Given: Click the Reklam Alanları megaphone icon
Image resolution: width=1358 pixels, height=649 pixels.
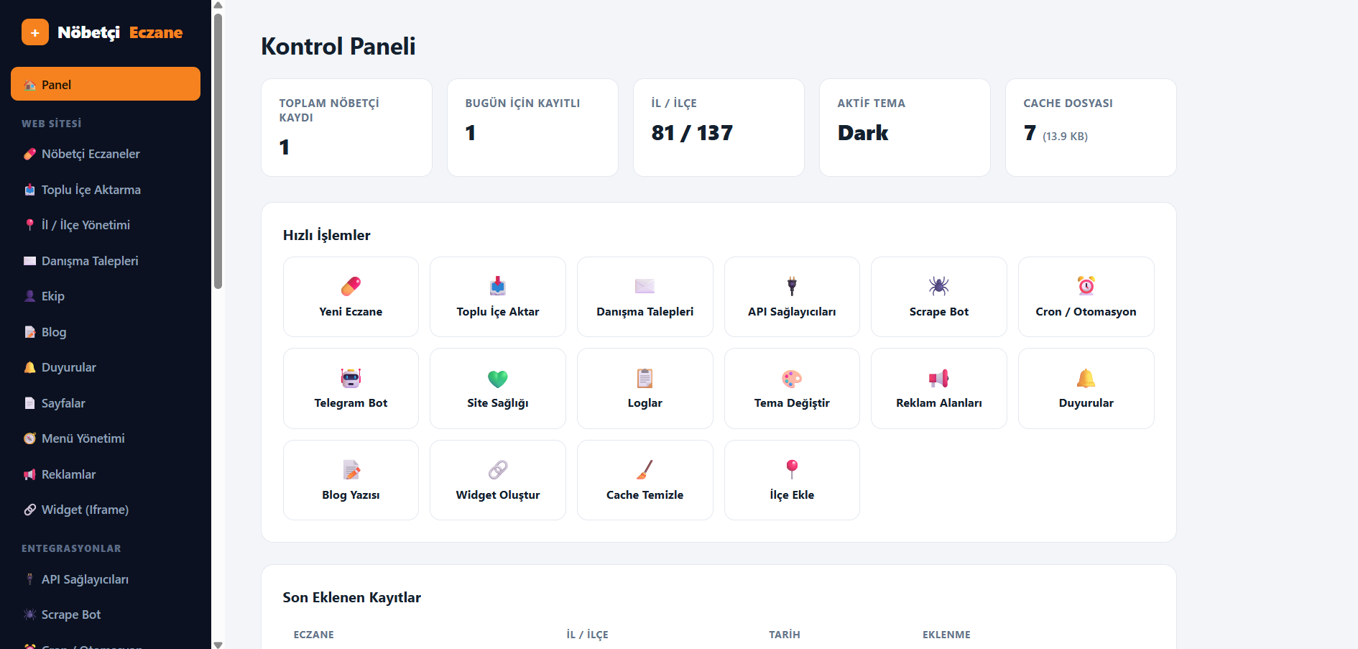Looking at the screenshot, I should point(938,378).
